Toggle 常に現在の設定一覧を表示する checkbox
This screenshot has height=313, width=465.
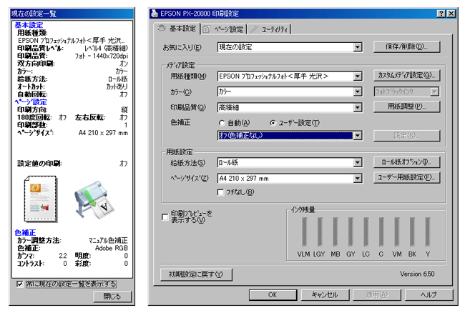coord(20,284)
